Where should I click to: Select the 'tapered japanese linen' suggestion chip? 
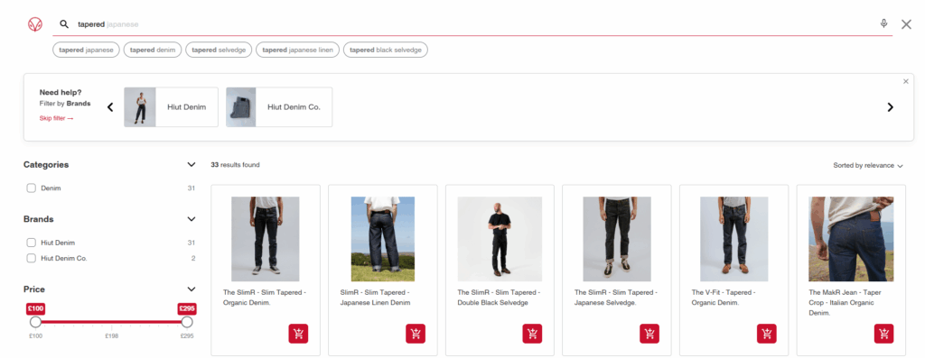[x=298, y=50]
